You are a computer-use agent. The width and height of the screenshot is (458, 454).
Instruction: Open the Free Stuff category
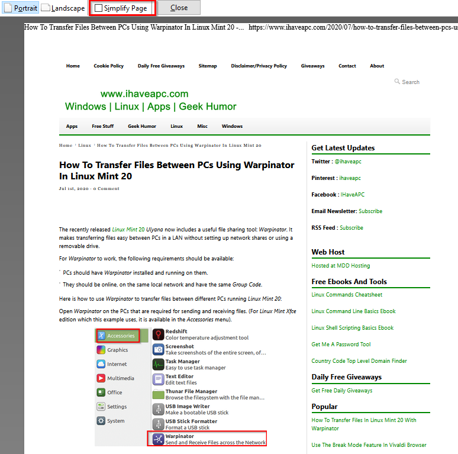103,126
